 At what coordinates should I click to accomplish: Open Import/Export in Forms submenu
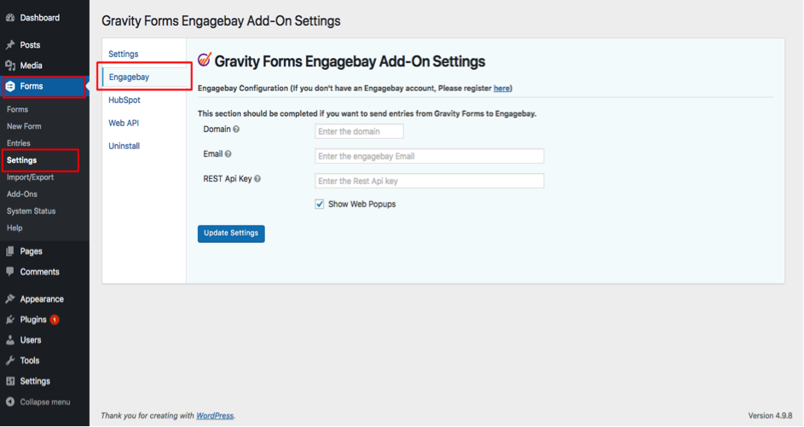click(x=30, y=176)
